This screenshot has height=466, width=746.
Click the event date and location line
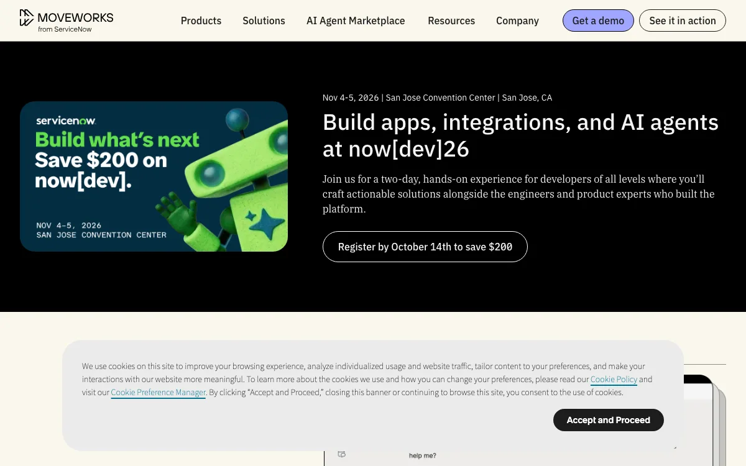pyautogui.click(x=437, y=98)
